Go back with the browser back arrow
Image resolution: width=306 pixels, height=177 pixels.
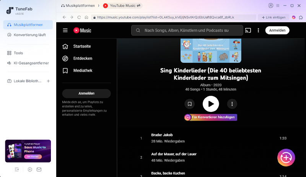64,17
